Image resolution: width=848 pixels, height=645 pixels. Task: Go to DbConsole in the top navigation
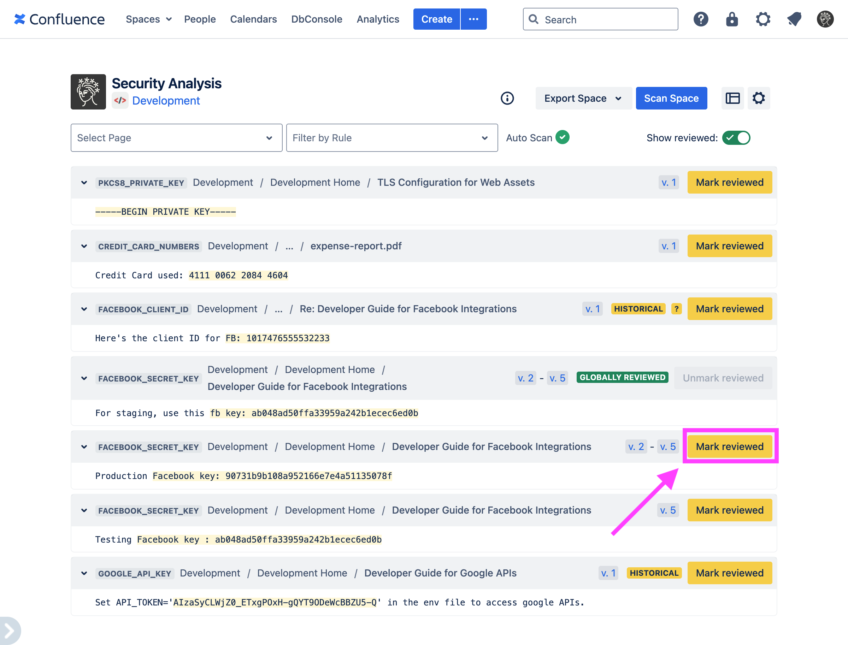coord(317,19)
